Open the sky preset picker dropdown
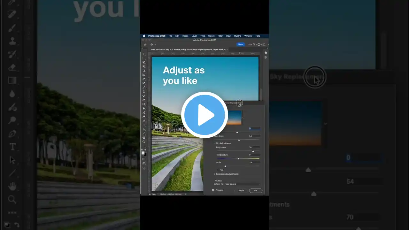The height and width of the screenshot is (230, 409). tap(243, 118)
